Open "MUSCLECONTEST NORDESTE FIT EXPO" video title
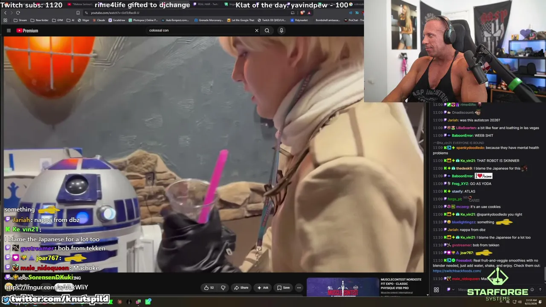 click(401, 284)
